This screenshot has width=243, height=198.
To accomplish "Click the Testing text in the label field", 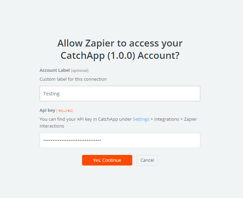I will (52, 94).
